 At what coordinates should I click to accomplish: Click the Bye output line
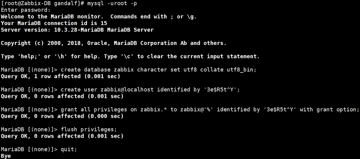6,156
